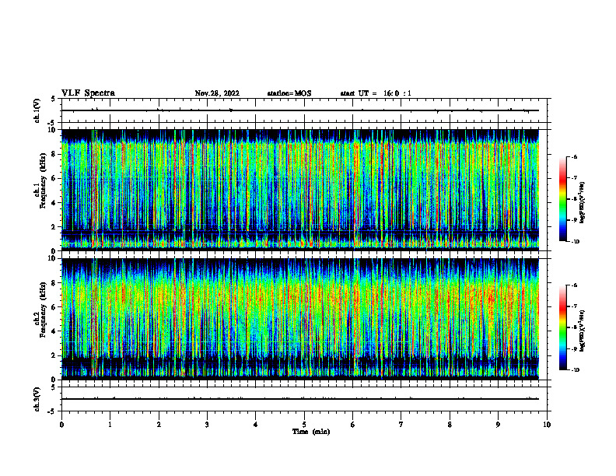The width and height of the screenshot is (616, 476).
Task: Click the ch.3(V) waveform axis label
Action: point(37,399)
